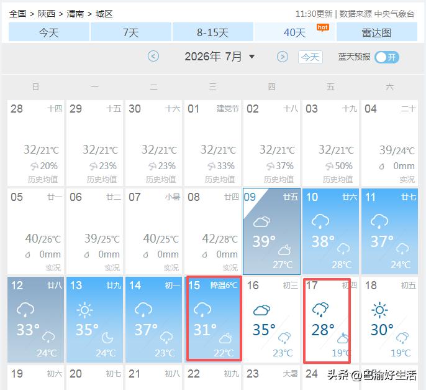Image resolution: width=426 pixels, height=390 pixels.
Task: Click rain icon on day 11
Action: 379,221
